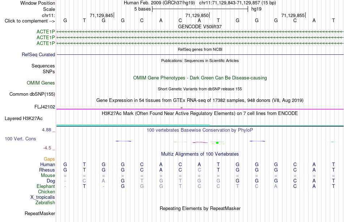Click the chr11: base position label
Image resolution: width=344 pixels, height=222 pixels.
[48, 15]
